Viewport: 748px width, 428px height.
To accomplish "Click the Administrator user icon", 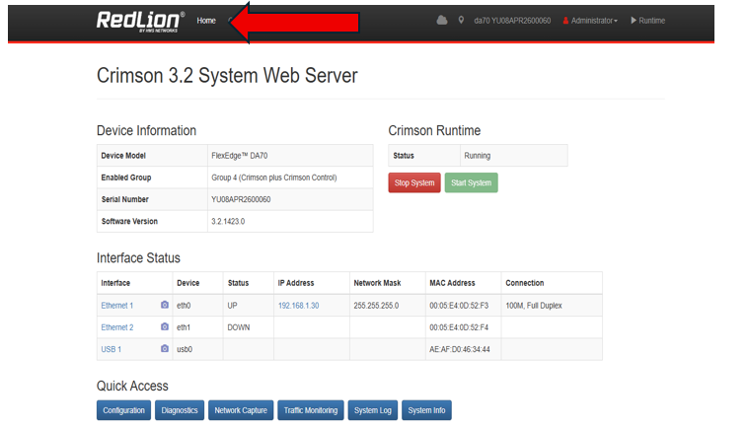I will [565, 21].
